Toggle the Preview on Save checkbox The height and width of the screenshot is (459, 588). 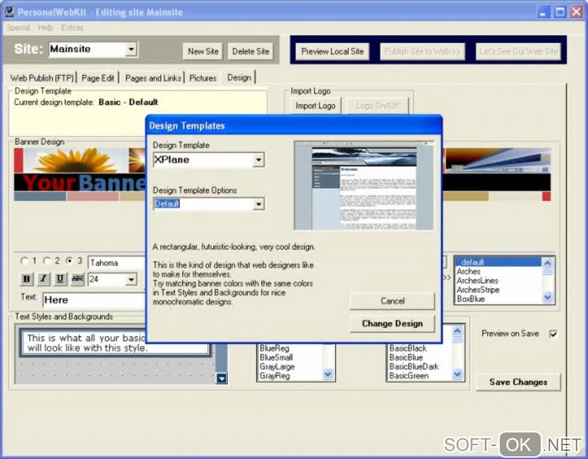[553, 334]
